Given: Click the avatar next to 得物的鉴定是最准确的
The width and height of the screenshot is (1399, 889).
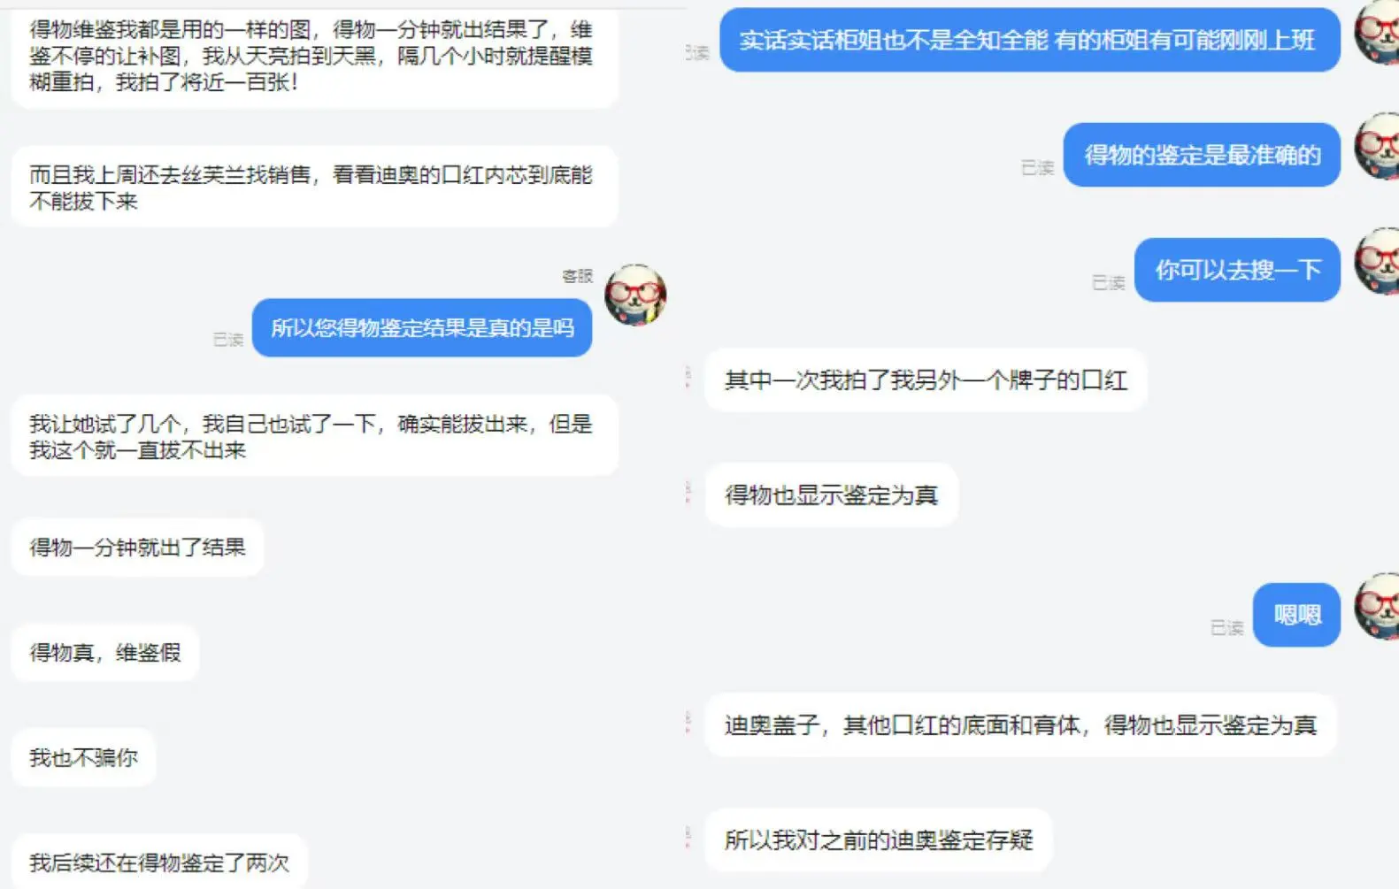Looking at the screenshot, I should pyautogui.click(x=1378, y=146).
